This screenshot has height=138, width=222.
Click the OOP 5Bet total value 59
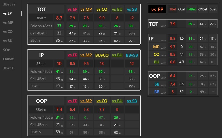(59, 132)
